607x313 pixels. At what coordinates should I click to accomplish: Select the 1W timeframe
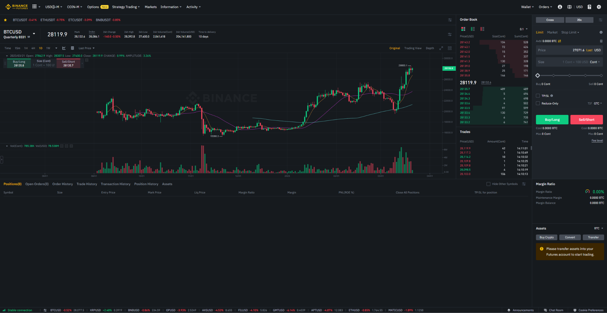[x=48, y=48]
